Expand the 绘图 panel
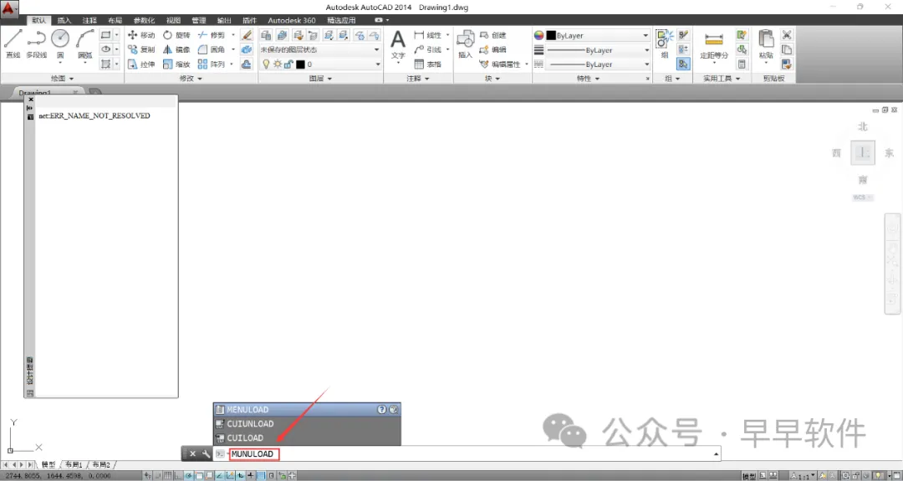The image size is (903, 481). point(62,79)
